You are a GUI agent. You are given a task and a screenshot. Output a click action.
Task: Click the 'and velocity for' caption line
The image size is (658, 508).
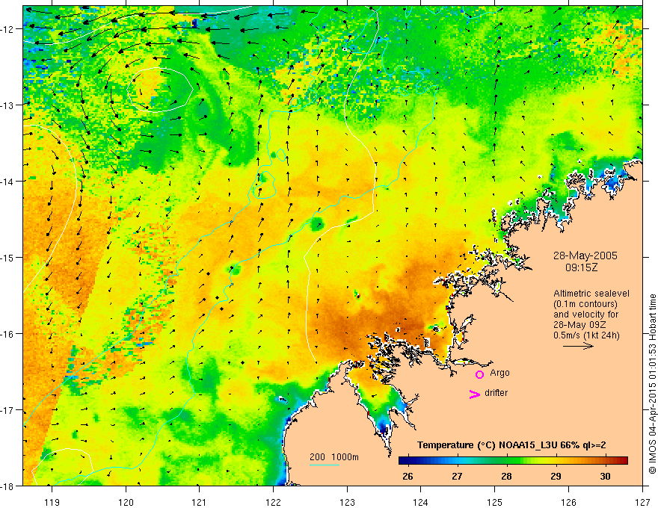point(585,315)
